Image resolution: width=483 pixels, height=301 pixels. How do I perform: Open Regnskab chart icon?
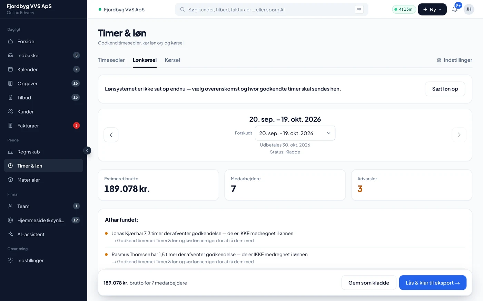coord(10,152)
